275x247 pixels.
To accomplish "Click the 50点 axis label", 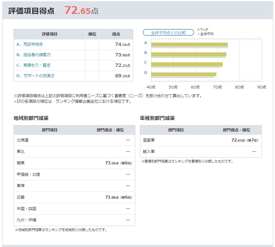I will click(173, 87).
